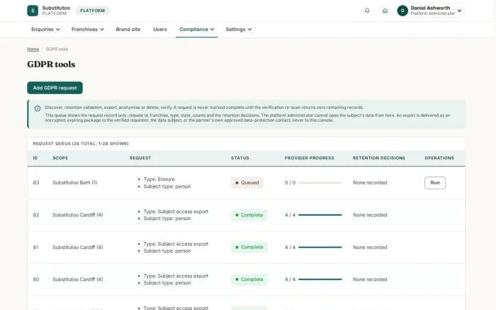The width and height of the screenshot is (496, 310).
Task: Click the RETENTION DECISIONS column header
Action: tap(378, 158)
